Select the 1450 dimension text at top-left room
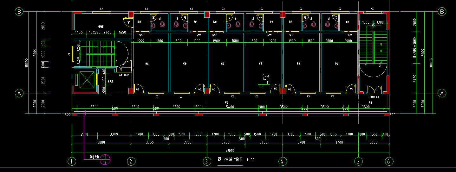Image resolution: width=456 pixels, height=172 pixels. click(79, 33)
